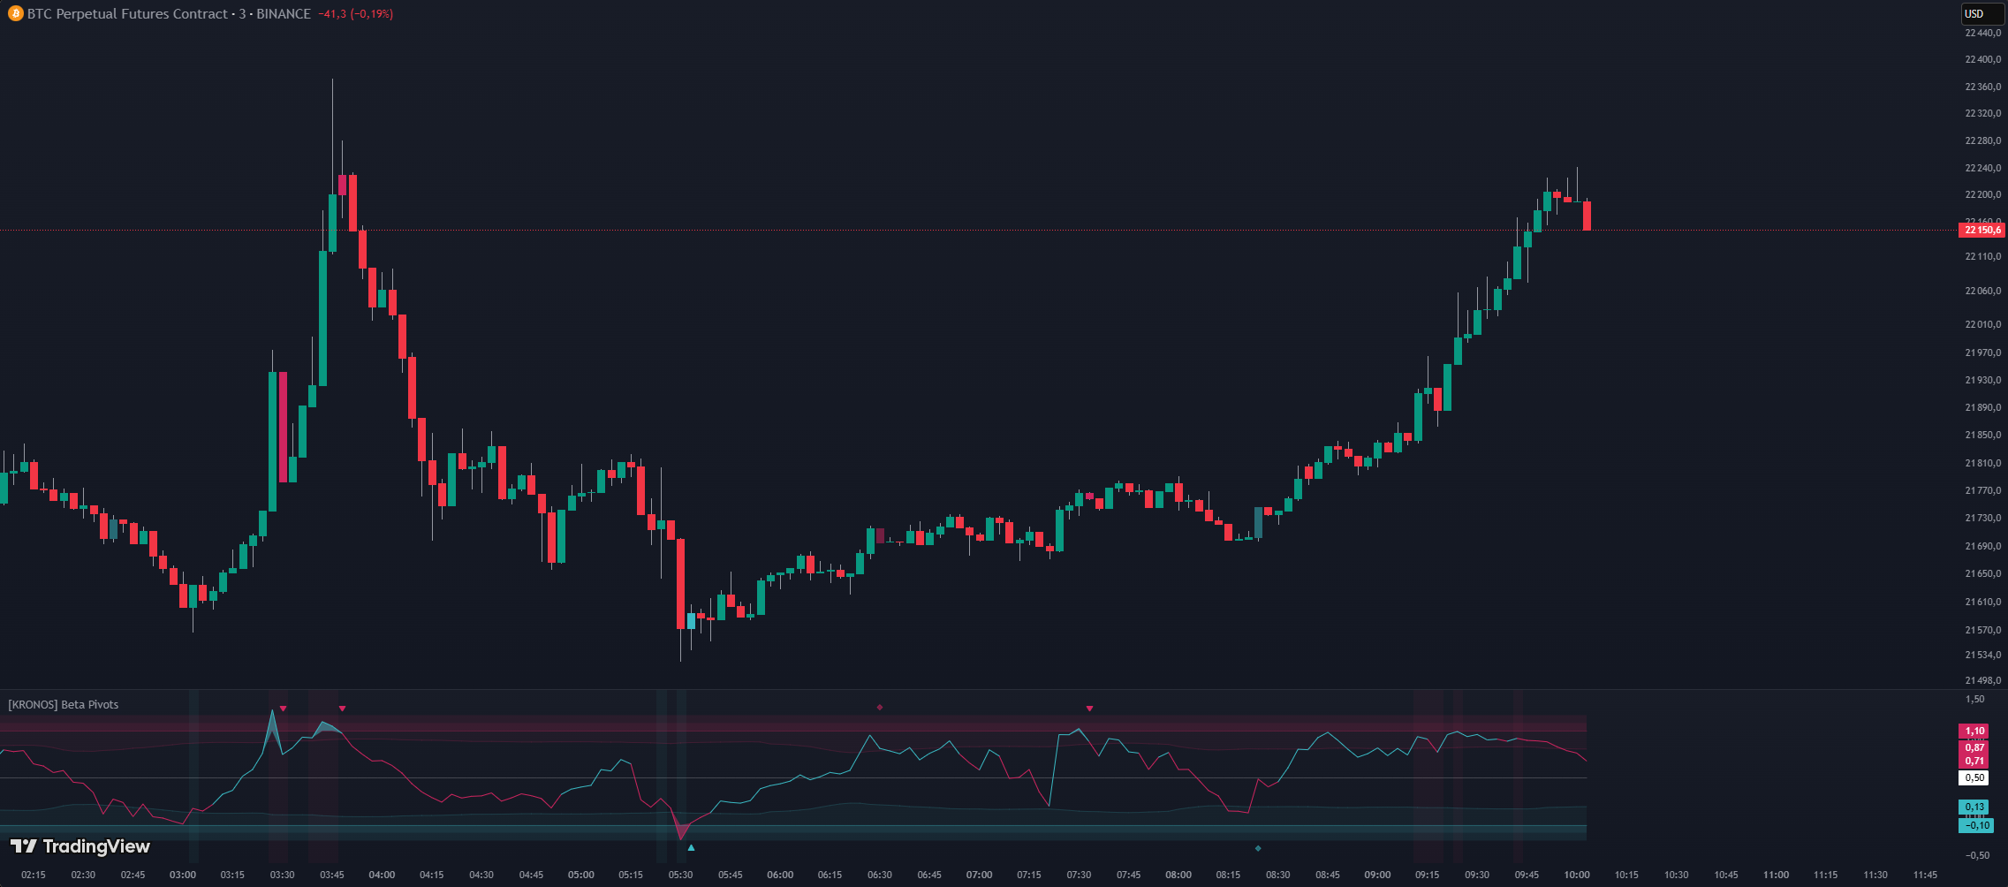Click the tall green candle at 03:45
This screenshot has height=887, width=2008.
pyautogui.click(x=322, y=318)
